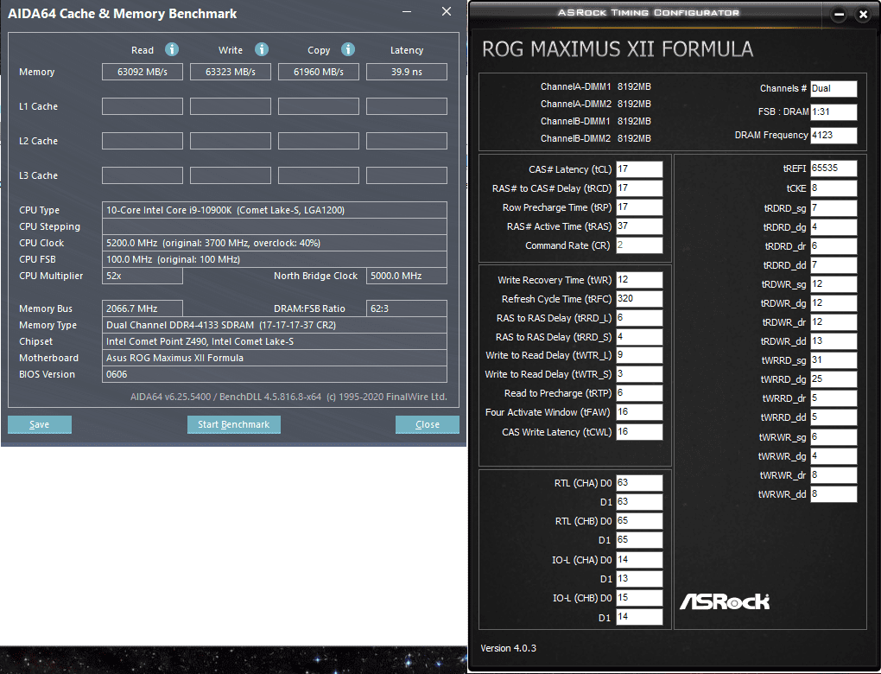This screenshot has width=881, height=674.
Task: Click the RAS# Active Time (tRAS) field
Action: click(x=639, y=226)
